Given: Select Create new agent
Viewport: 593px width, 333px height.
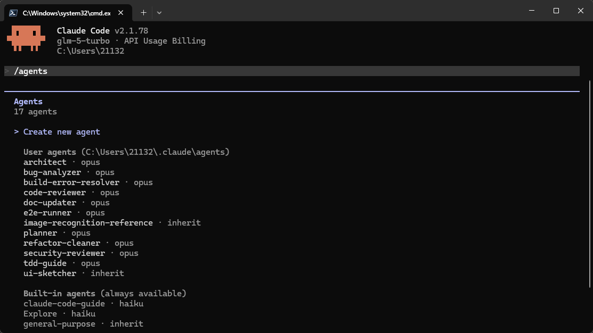Looking at the screenshot, I should (62, 132).
